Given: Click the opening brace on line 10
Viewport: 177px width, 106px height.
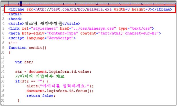Looking at the screenshot, I should [10, 53].
